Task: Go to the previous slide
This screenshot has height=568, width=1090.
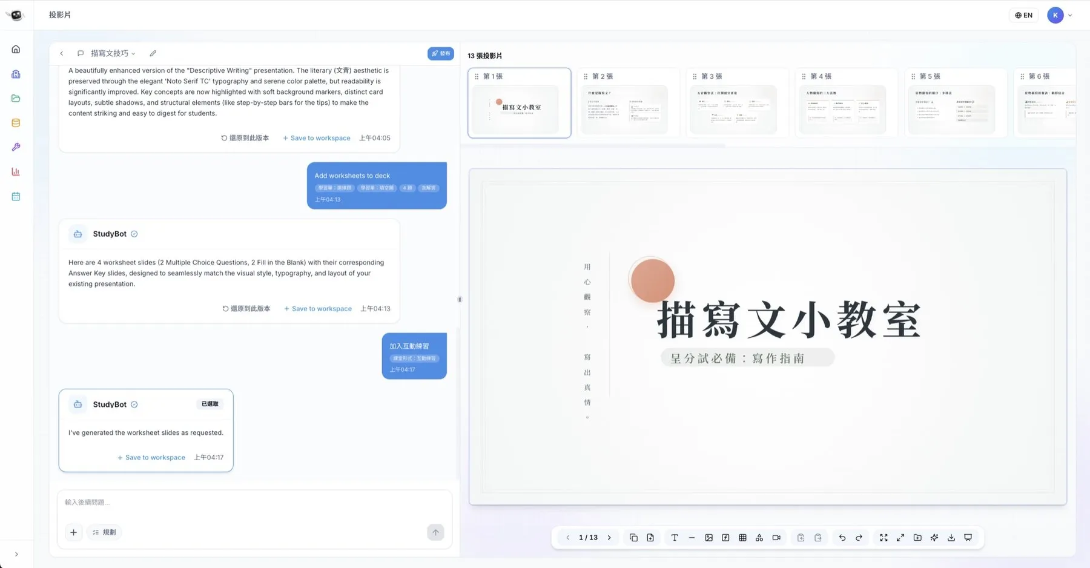Action: point(568,538)
